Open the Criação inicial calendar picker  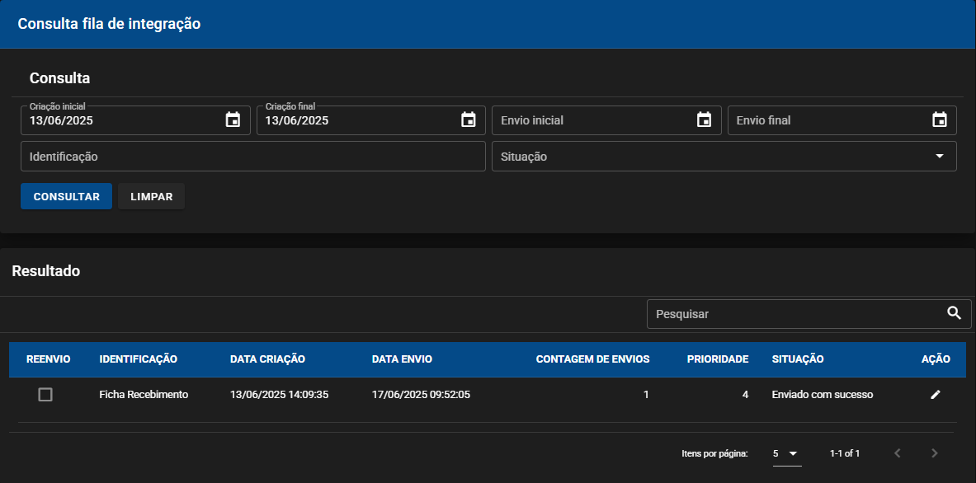point(233,120)
